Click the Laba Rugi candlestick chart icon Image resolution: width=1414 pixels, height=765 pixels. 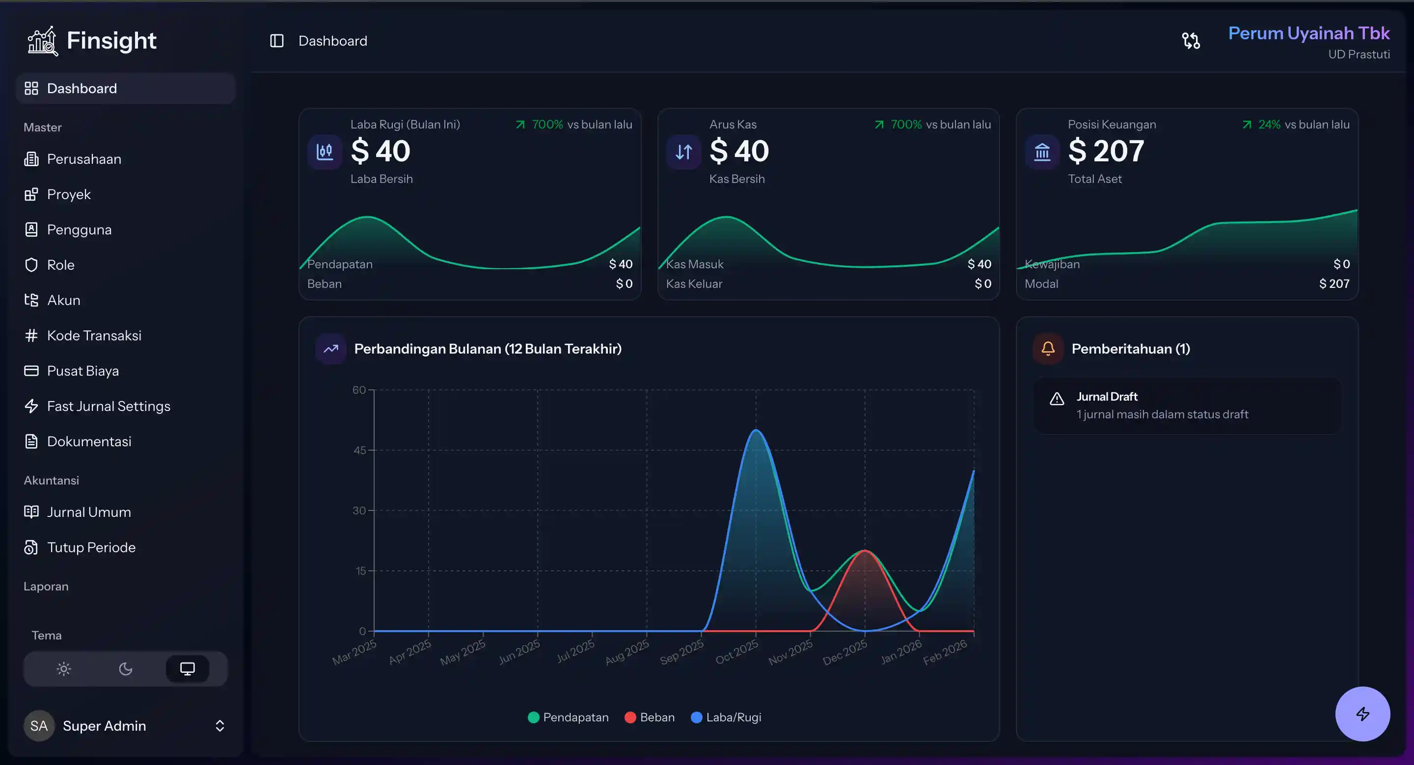pyautogui.click(x=325, y=152)
